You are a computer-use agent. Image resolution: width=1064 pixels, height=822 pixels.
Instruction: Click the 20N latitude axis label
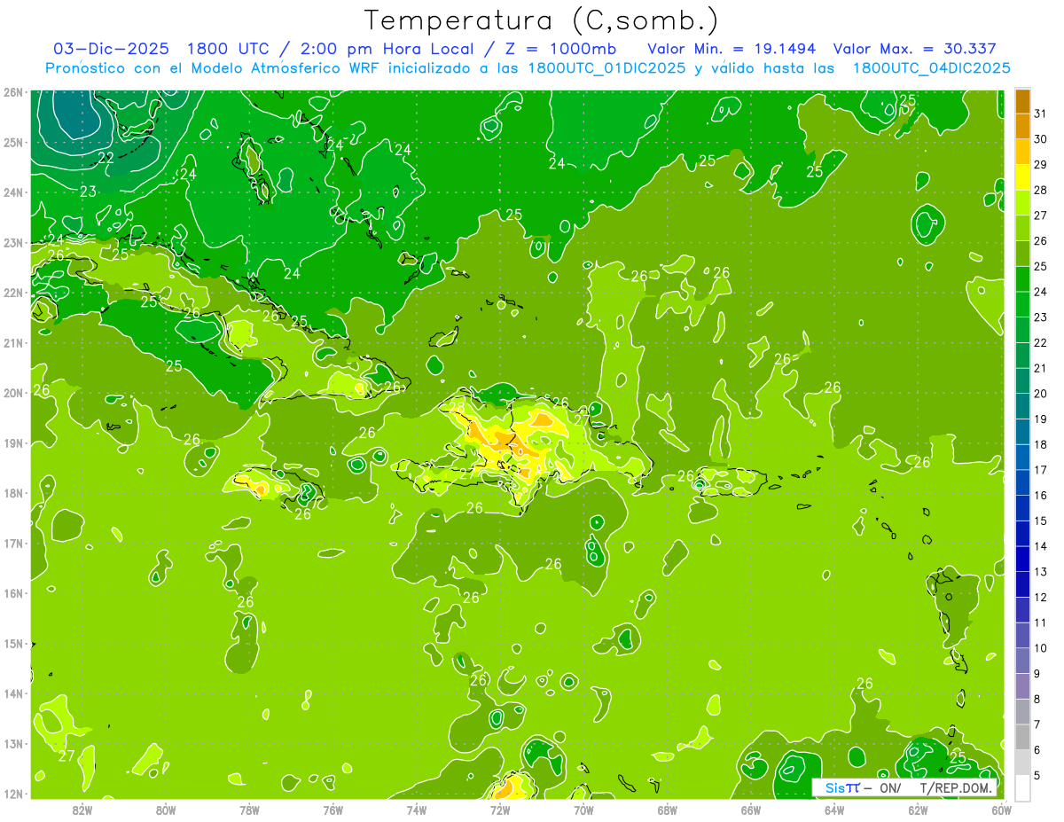pyautogui.click(x=12, y=393)
